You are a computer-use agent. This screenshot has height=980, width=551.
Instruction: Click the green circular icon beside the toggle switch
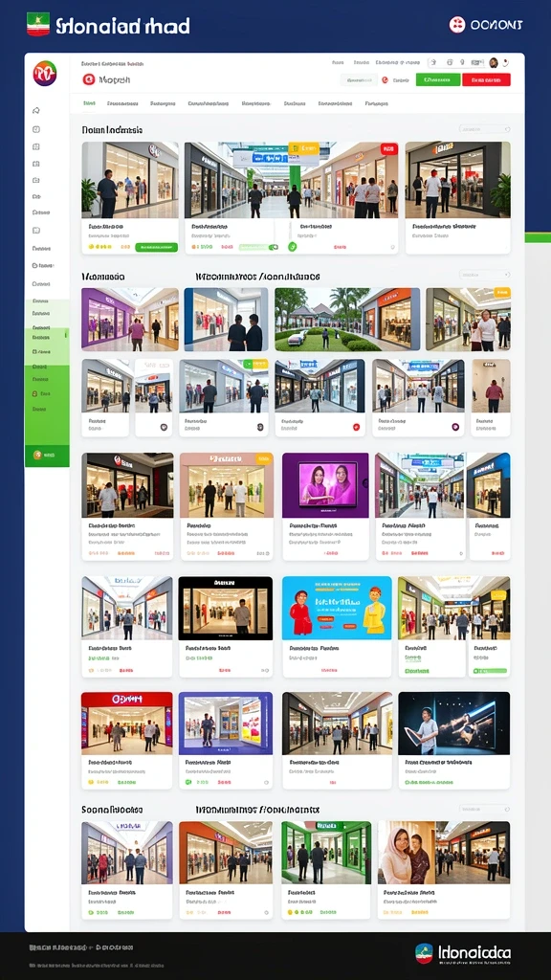[292, 247]
